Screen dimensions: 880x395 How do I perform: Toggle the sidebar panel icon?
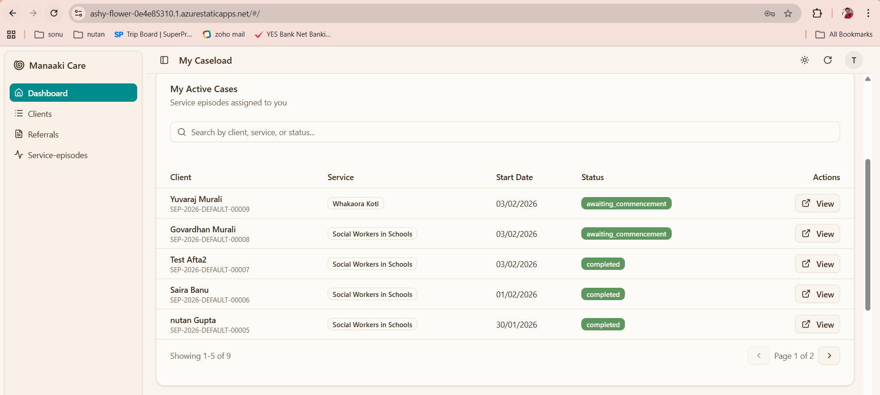[x=164, y=60]
